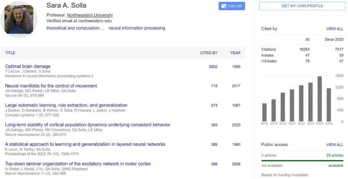Sort publications by YEAR column

click(x=235, y=53)
